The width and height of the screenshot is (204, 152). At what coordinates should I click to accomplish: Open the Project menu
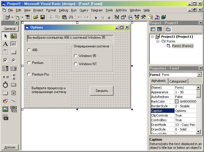pyautogui.click(x=38, y=10)
